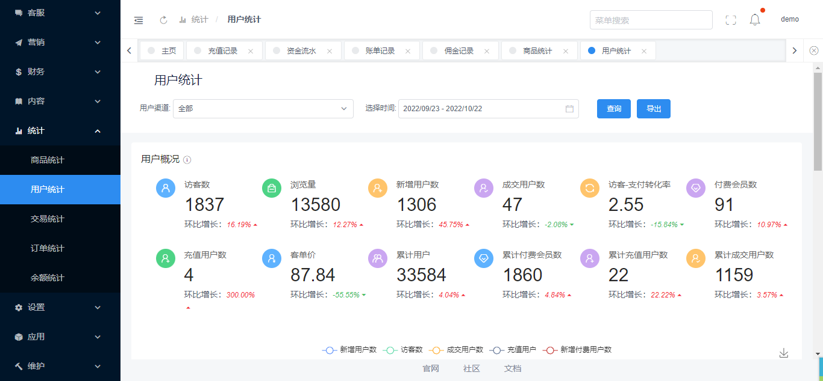This screenshot has height=381, width=823.
Task: Click the 导出 button
Action: [654, 109]
